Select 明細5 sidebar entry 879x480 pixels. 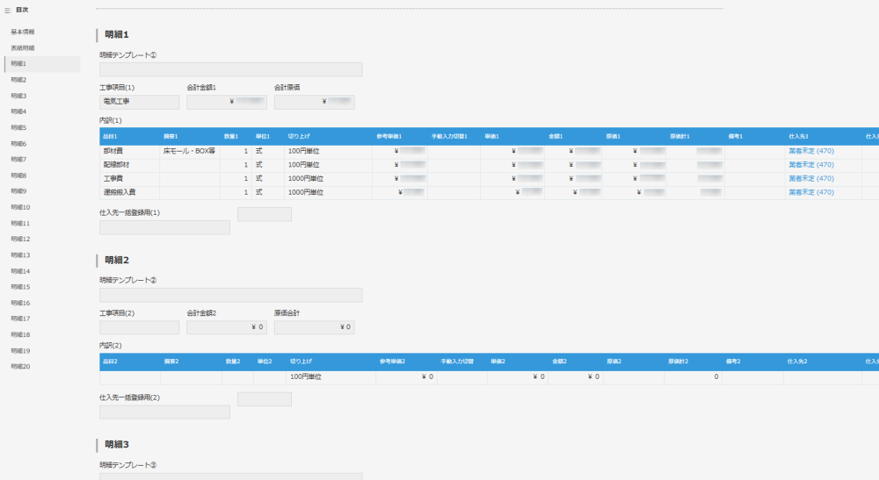point(18,127)
